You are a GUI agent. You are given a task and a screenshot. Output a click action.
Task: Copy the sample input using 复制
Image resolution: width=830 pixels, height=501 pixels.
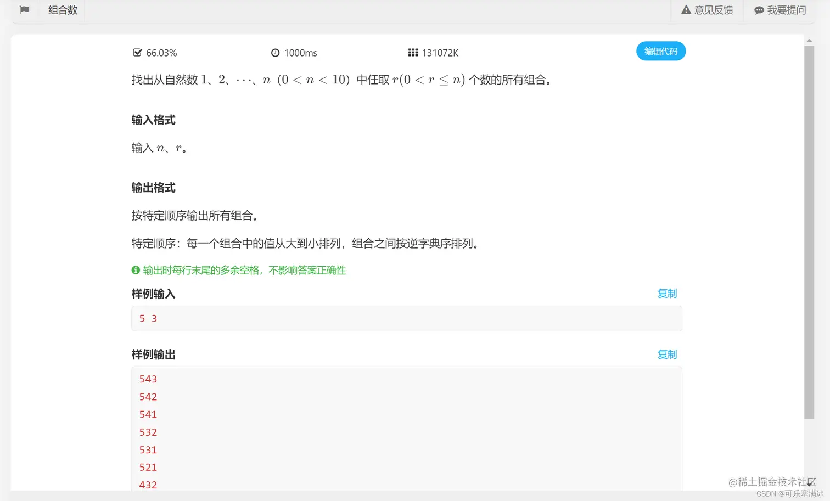tap(667, 294)
